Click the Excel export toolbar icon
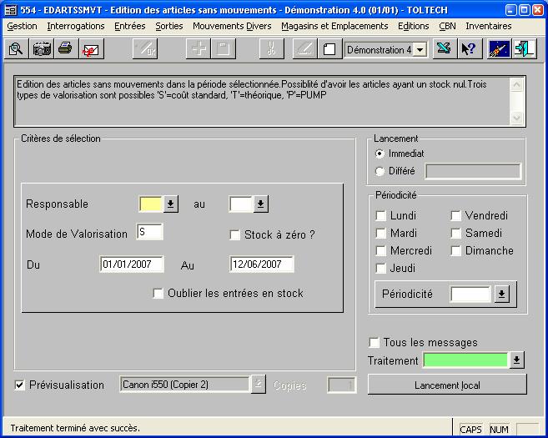The height and width of the screenshot is (438, 548). click(x=444, y=49)
